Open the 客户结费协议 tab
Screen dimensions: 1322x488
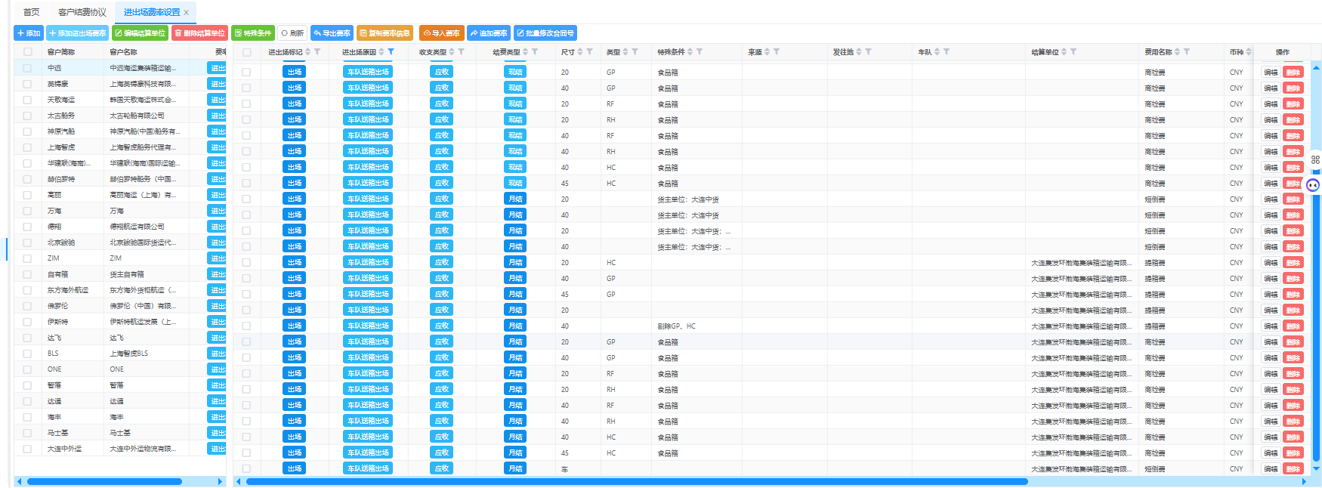[x=82, y=12]
